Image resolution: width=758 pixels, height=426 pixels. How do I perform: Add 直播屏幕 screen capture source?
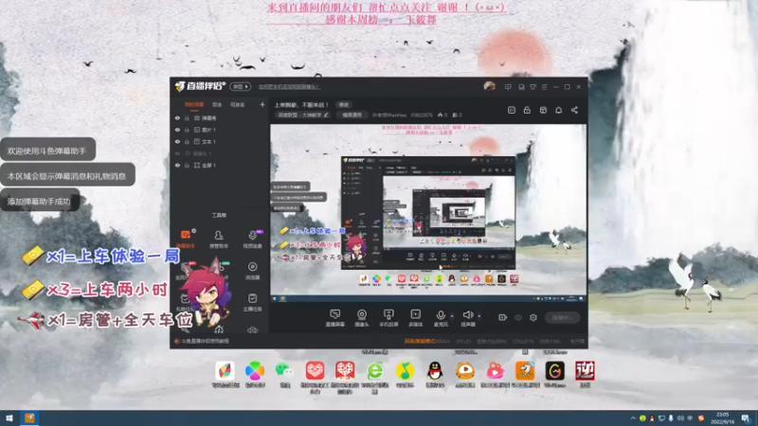coord(334,318)
